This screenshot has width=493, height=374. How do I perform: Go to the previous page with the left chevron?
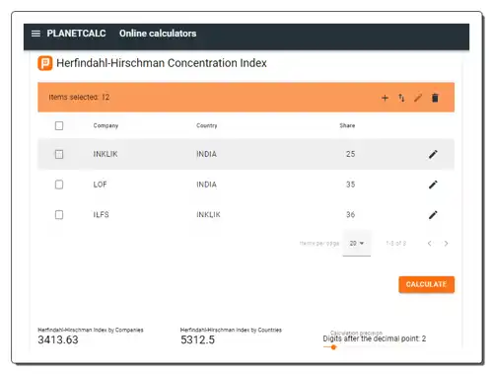coord(429,244)
